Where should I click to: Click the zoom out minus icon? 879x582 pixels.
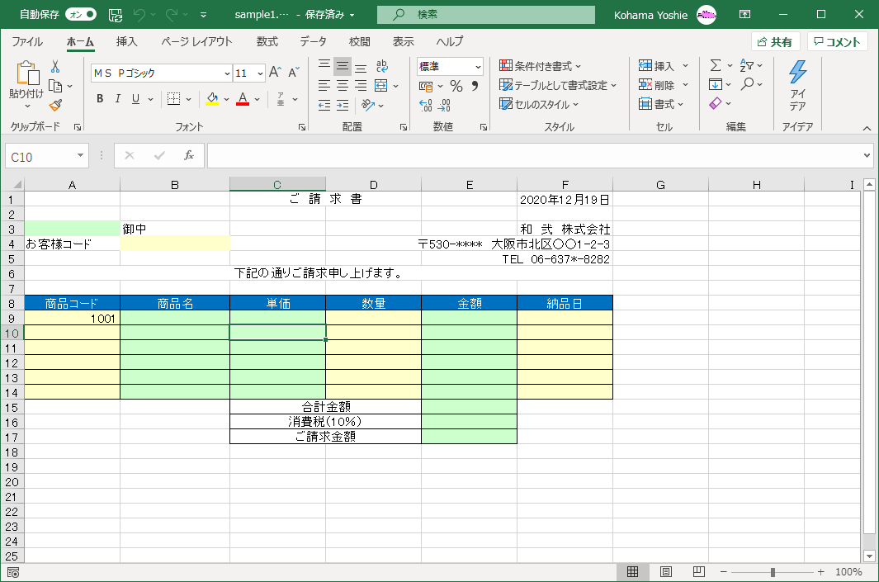[x=724, y=572]
